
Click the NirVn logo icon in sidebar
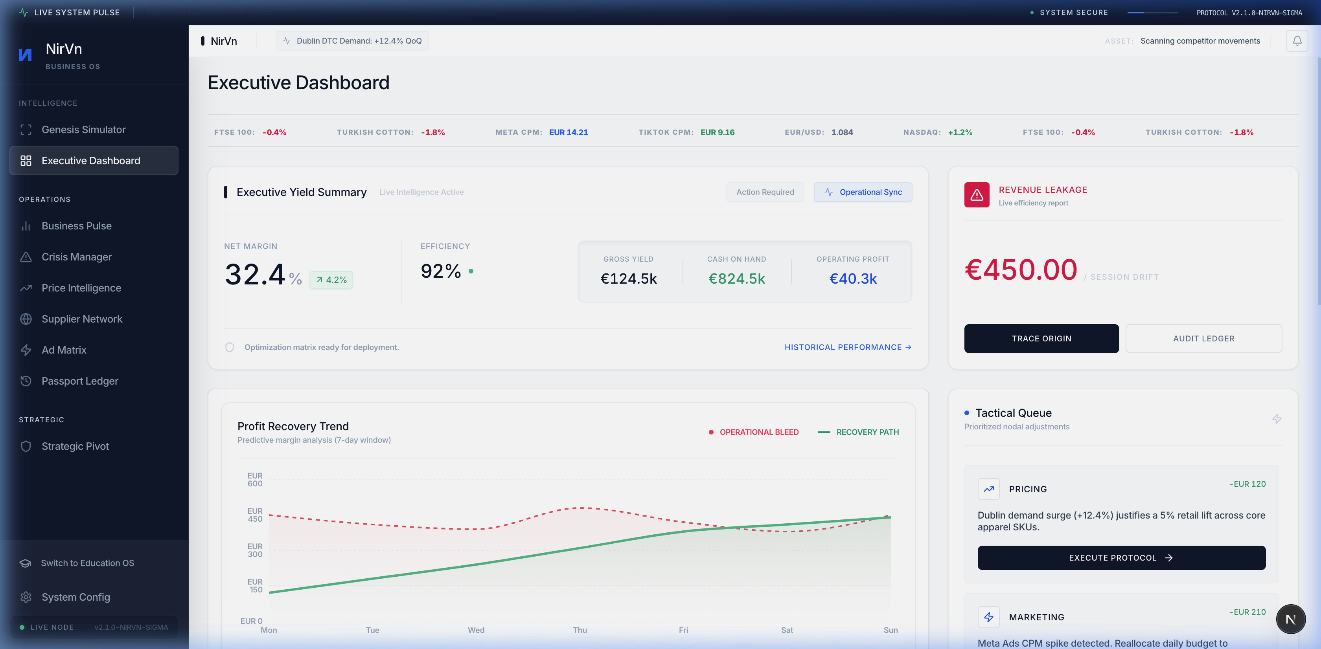[25, 55]
